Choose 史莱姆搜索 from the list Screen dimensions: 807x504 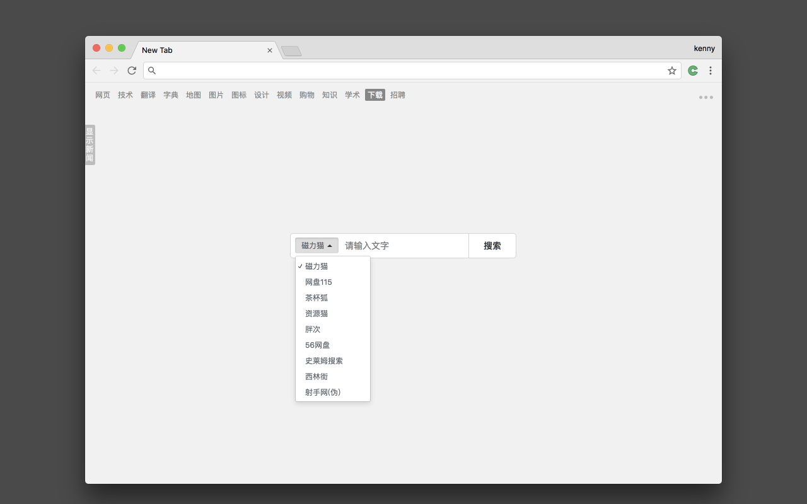point(333,361)
